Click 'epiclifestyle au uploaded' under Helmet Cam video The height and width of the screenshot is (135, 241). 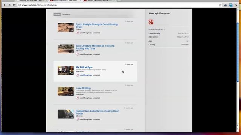[90, 119]
